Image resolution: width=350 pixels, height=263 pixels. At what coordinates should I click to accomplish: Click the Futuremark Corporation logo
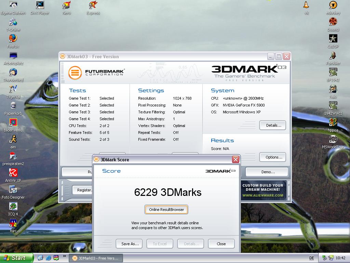(x=96, y=73)
